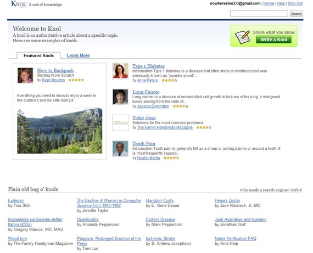Image resolution: width=313 pixels, height=253 pixels.
Task: Click the Knol logo
Action: tap(19, 4)
